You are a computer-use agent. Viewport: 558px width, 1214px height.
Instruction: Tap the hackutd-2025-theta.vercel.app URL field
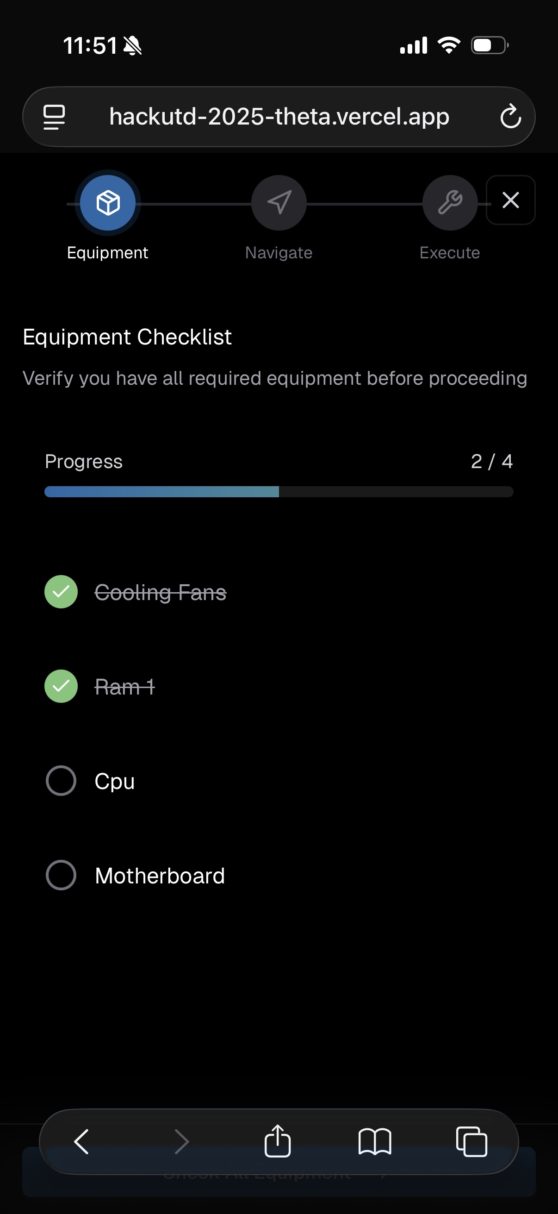pyautogui.click(x=279, y=116)
